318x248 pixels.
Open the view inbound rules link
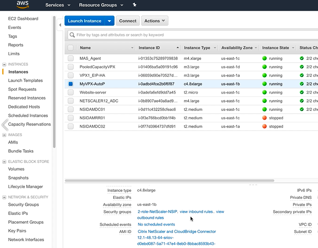click(x=196, y=212)
